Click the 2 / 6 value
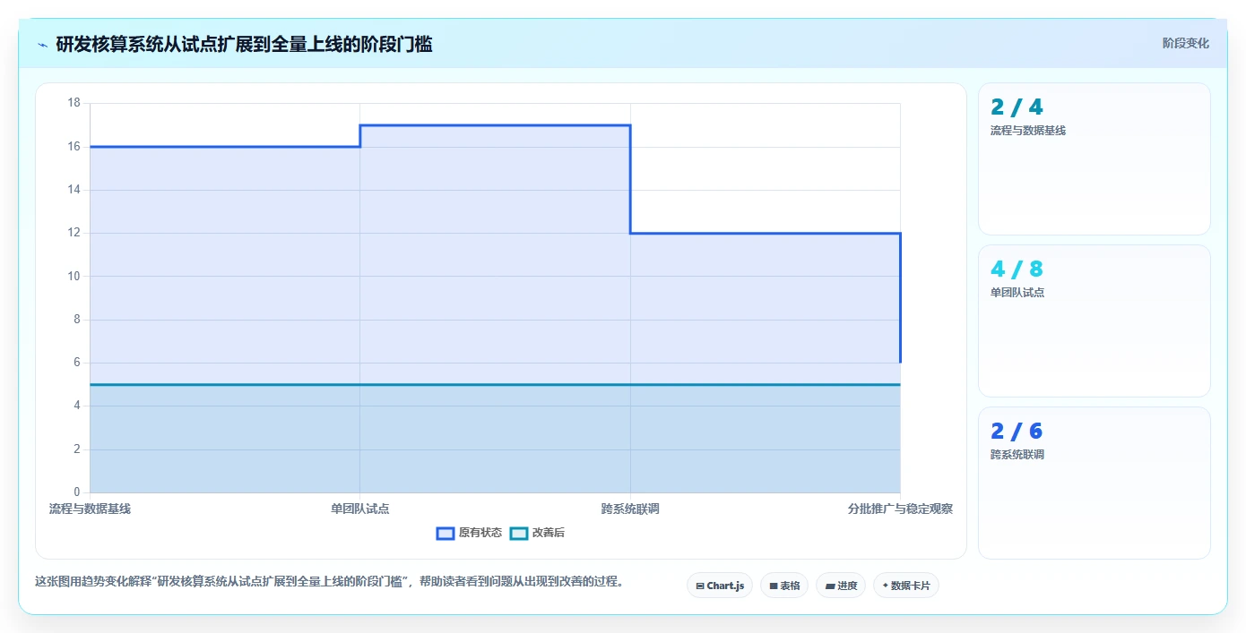Image resolution: width=1246 pixels, height=633 pixels. pyautogui.click(x=1017, y=432)
